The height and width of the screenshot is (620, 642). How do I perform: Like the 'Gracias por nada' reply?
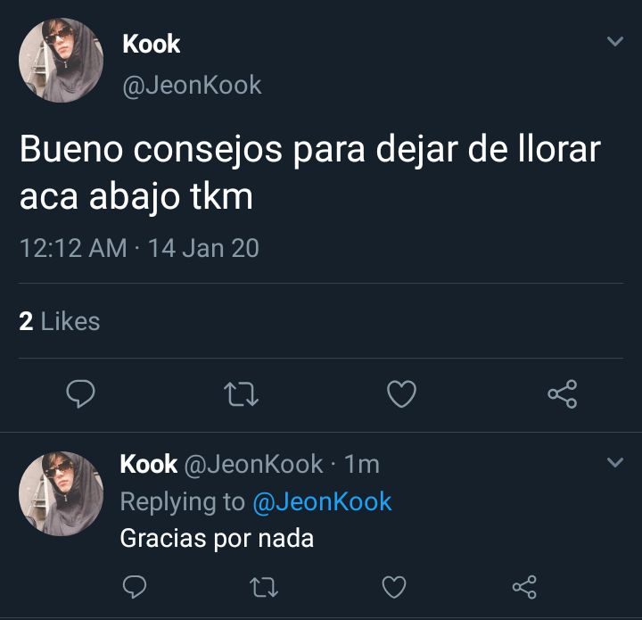tap(394, 586)
